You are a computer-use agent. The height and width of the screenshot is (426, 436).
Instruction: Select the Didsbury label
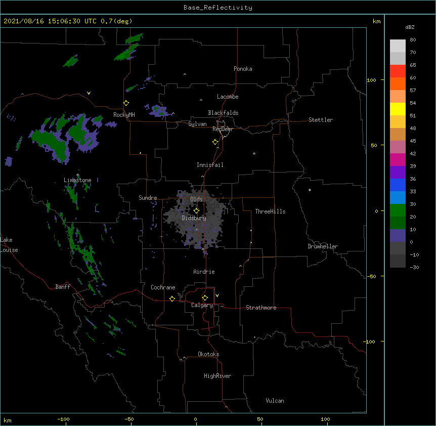(194, 218)
